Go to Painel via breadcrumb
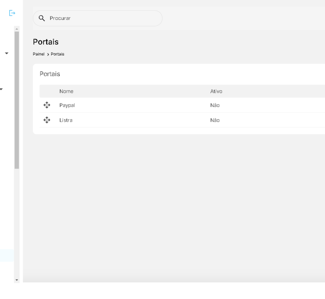 coord(39,54)
